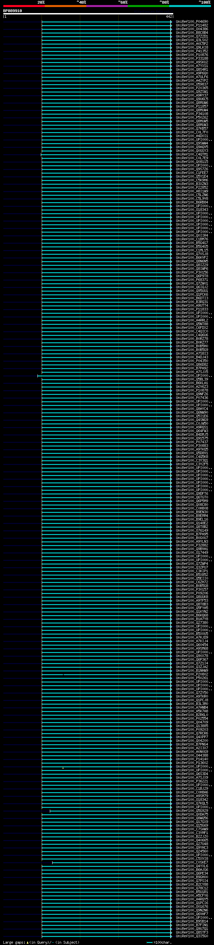Image resolution: width=214 pixels, height=945 pixels.
Task: Open hit UniRef100_P41352
Action: pyautogui.click(x=192, y=51)
